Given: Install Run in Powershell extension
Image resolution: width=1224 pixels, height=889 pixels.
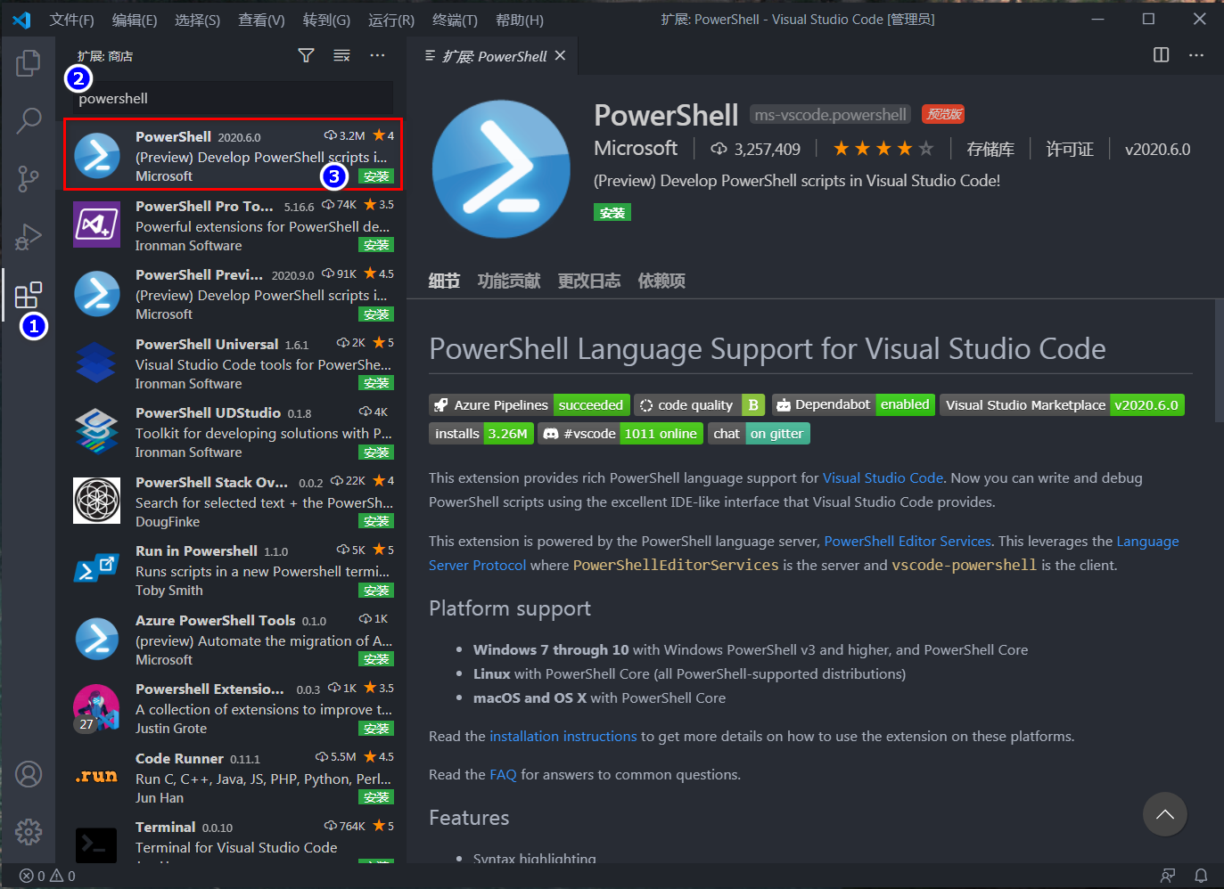Looking at the screenshot, I should click(x=376, y=591).
